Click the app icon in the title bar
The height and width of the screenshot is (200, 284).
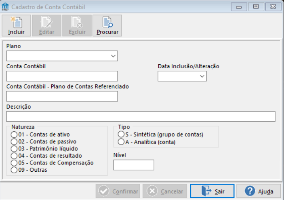point(5,7)
